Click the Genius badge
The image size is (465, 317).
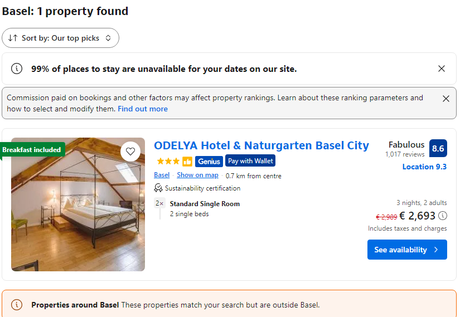(x=209, y=162)
